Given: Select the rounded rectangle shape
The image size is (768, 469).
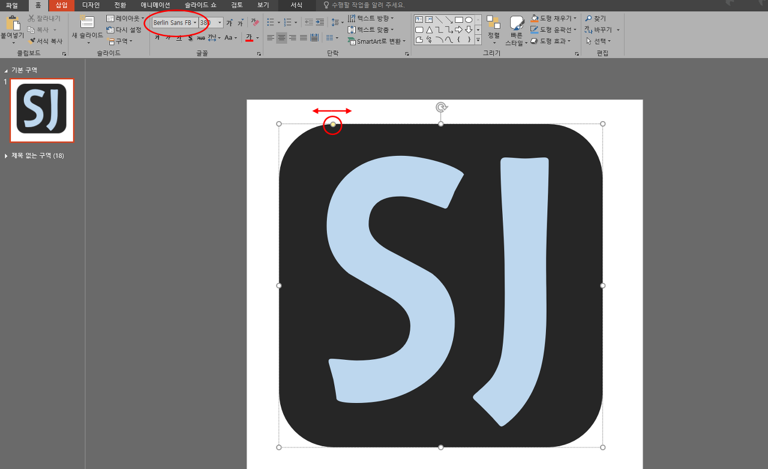Looking at the screenshot, I should point(419,29).
